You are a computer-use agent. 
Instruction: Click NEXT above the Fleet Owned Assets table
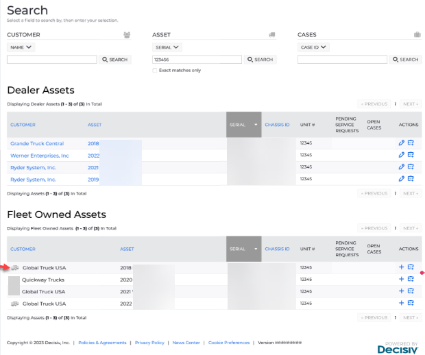411,228
